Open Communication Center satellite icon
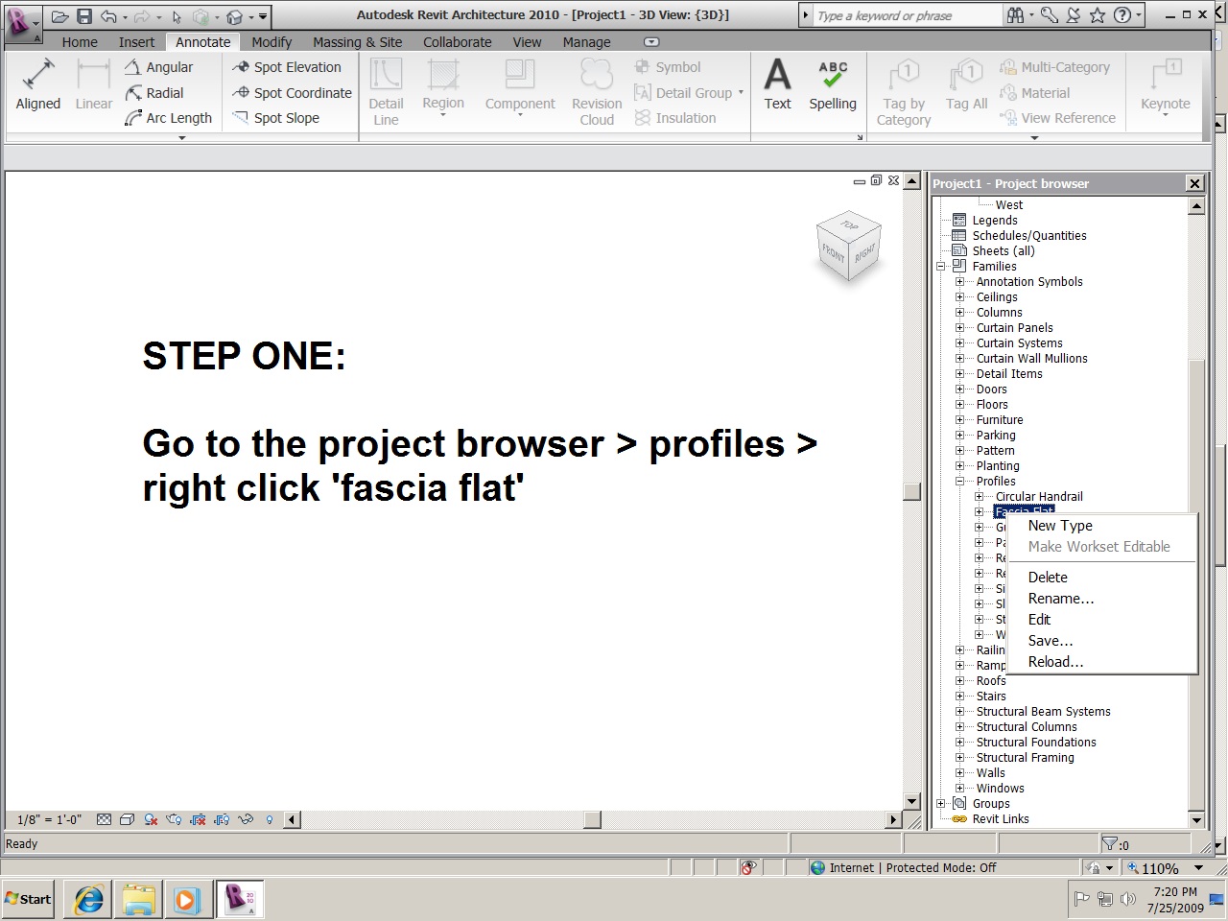Image resolution: width=1228 pixels, height=921 pixels. pos(1074,15)
